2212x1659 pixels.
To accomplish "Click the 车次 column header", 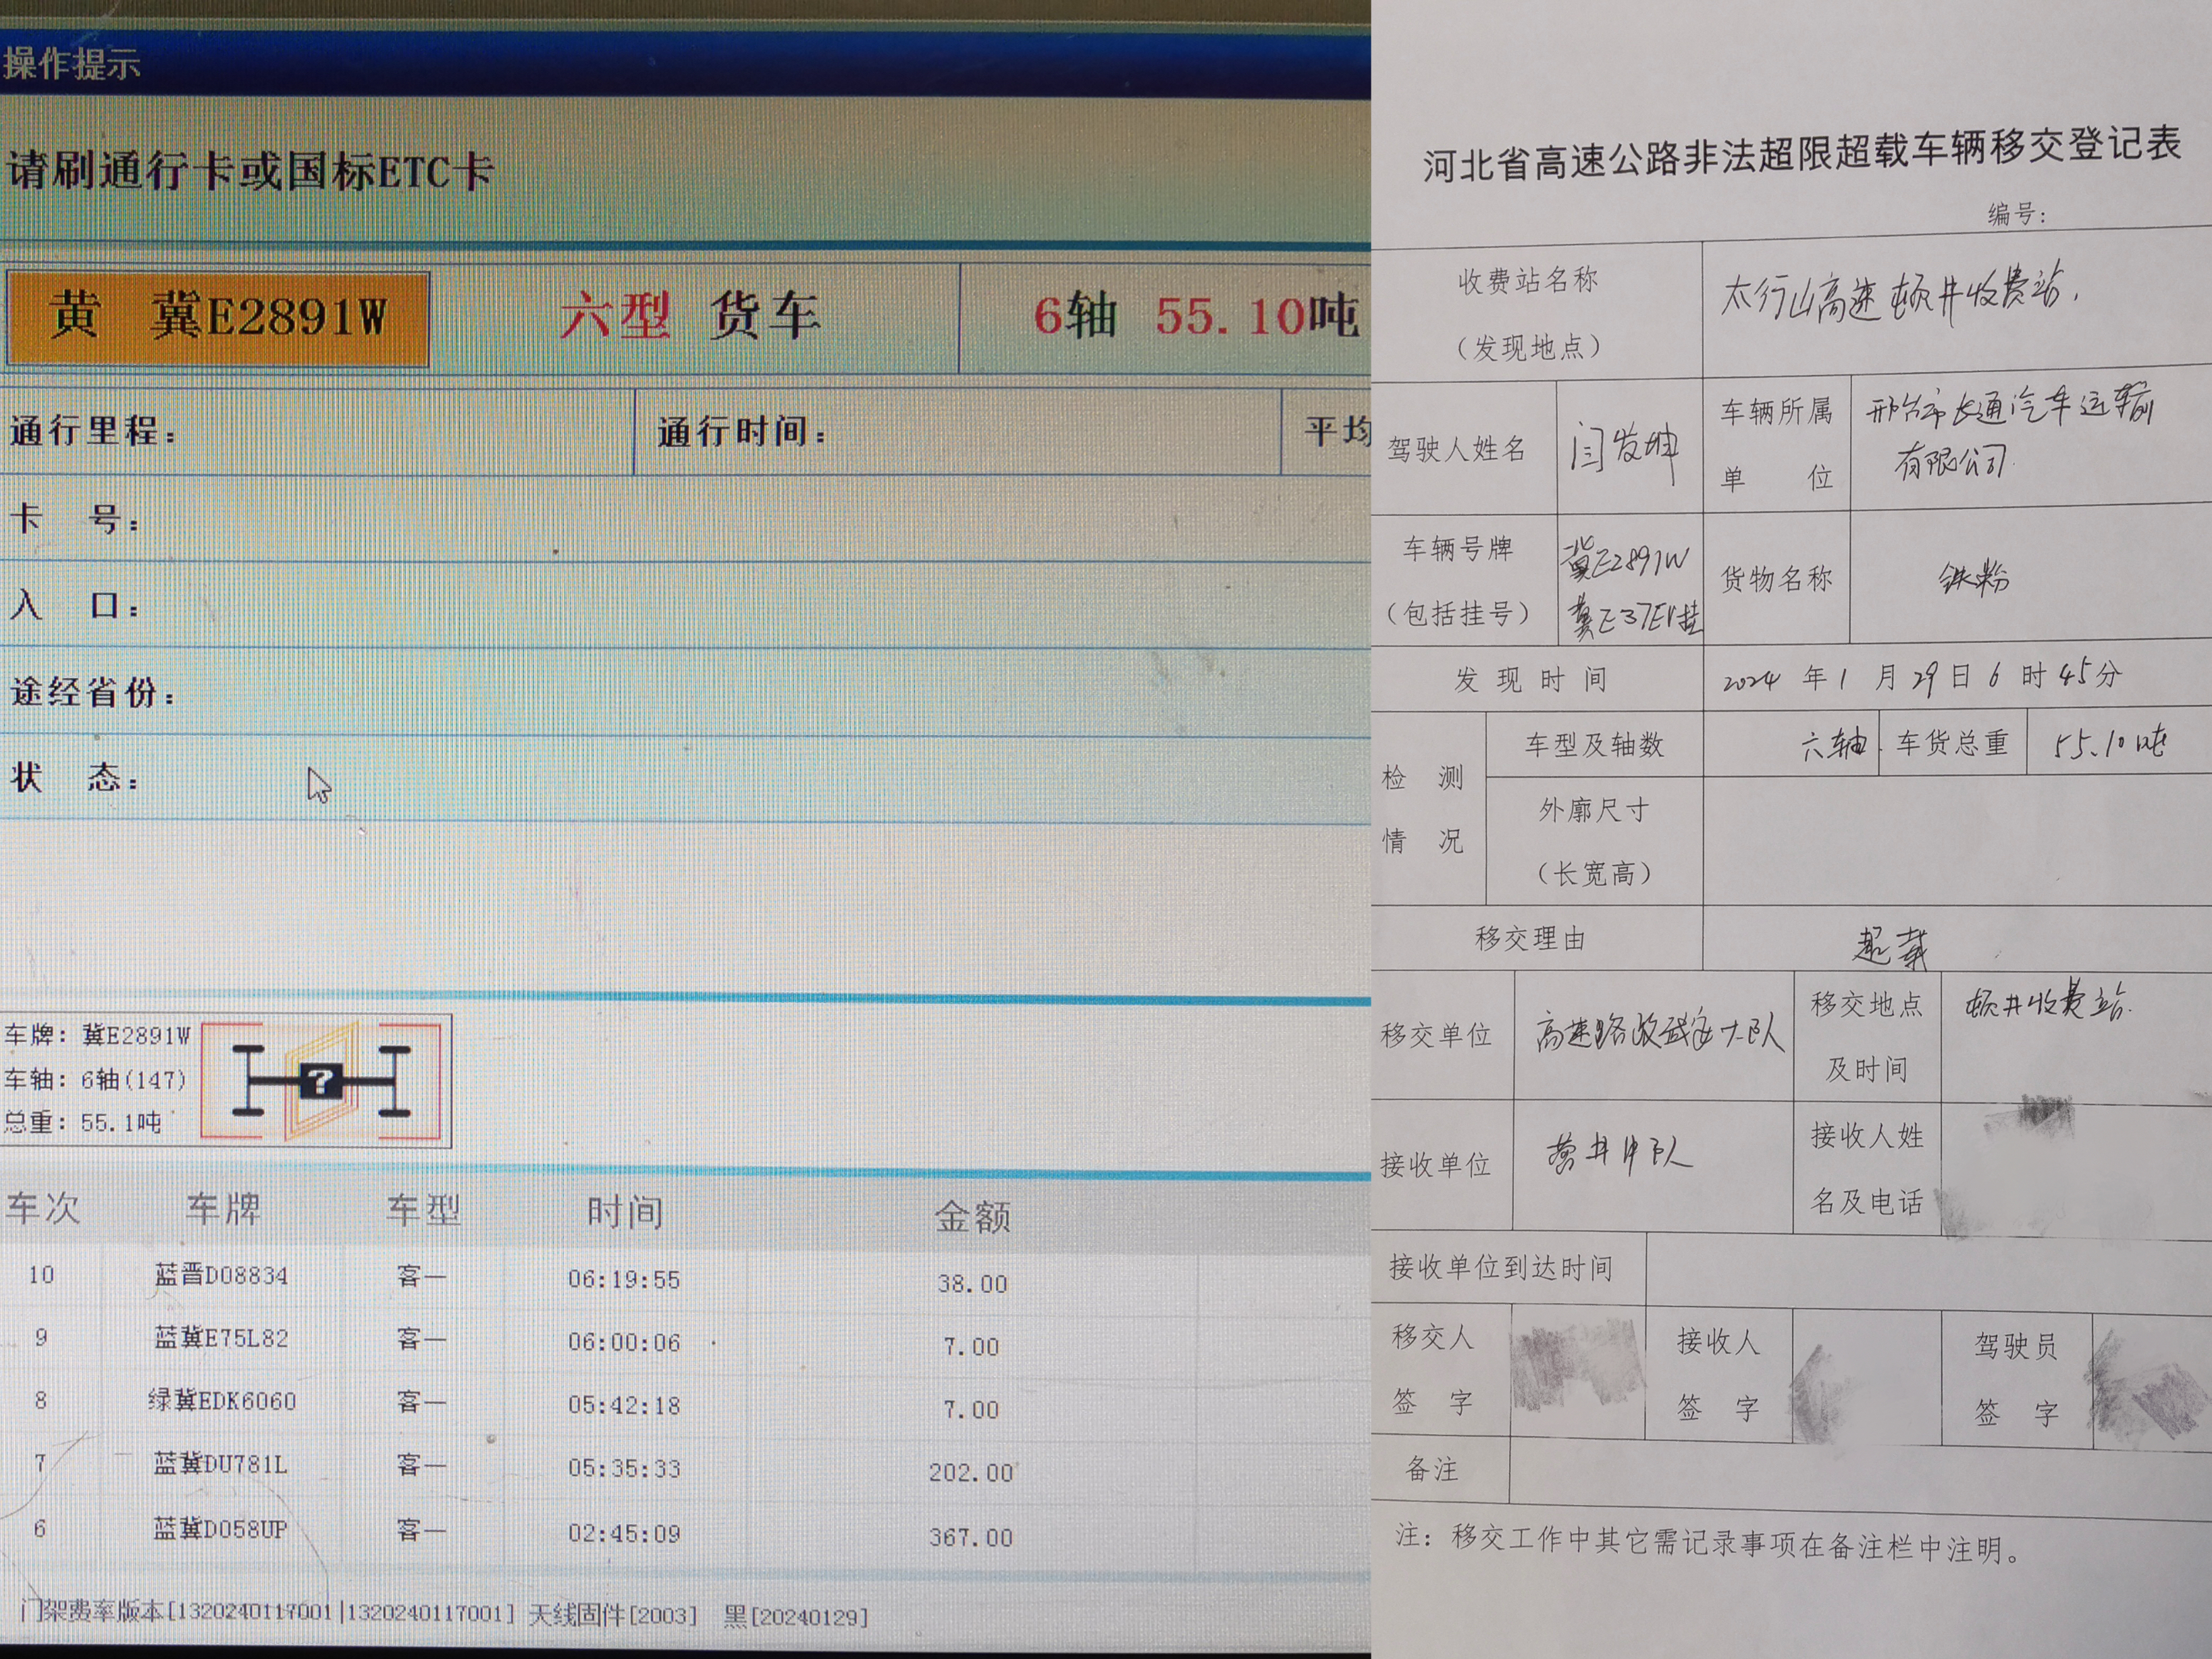I will 43,1208.
